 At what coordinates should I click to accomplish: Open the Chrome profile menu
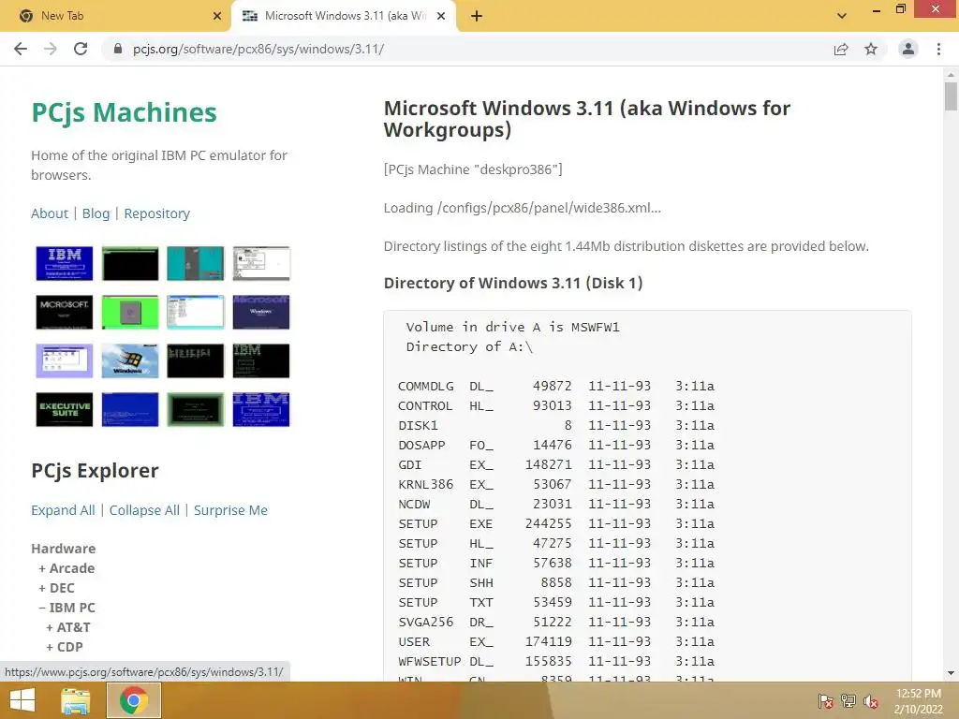[908, 49]
